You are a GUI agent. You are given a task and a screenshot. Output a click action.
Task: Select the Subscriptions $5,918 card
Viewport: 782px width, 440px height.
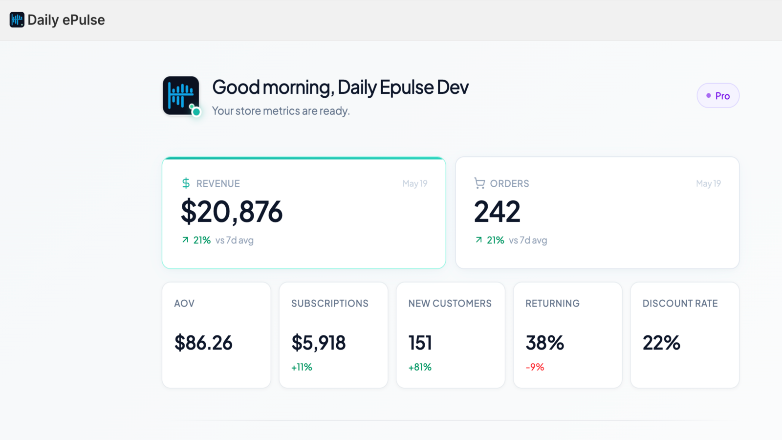click(333, 335)
